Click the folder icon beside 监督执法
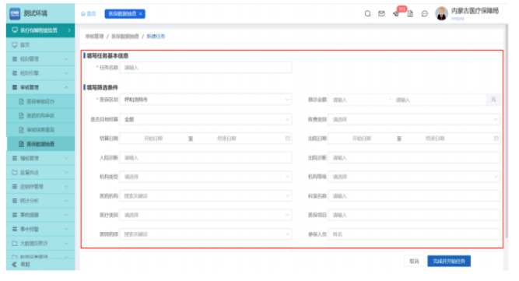The image size is (519, 281). pyautogui.click(x=15, y=173)
